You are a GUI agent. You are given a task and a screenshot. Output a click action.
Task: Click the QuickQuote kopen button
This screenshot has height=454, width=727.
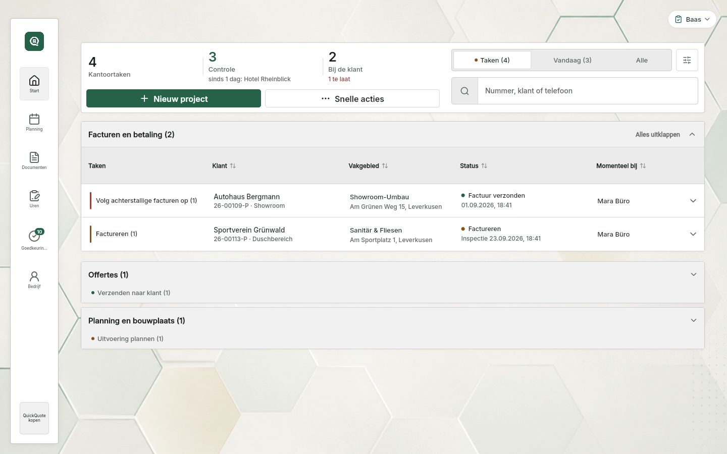(x=34, y=418)
